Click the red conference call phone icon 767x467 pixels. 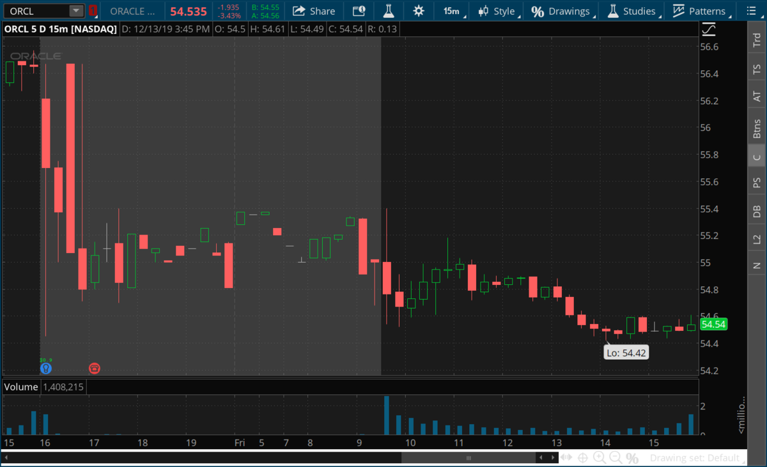95,368
